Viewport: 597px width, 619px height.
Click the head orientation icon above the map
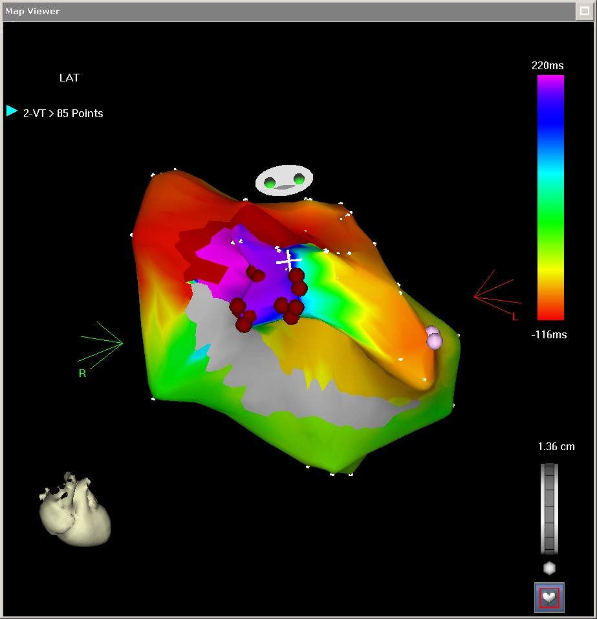tap(284, 180)
